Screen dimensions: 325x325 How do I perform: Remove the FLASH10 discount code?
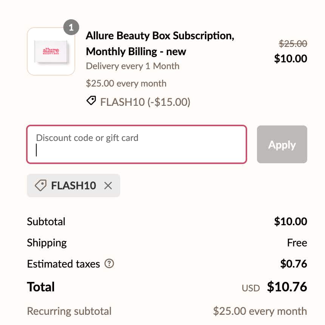(x=108, y=186)
